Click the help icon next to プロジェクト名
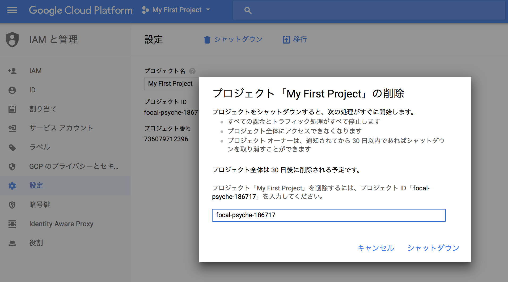Image resolution: width=508 pixels, height=282 pixels. [192, 71]
